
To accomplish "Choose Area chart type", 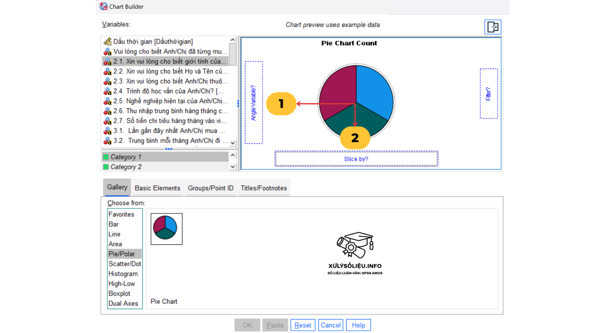I will pos(125,244).
